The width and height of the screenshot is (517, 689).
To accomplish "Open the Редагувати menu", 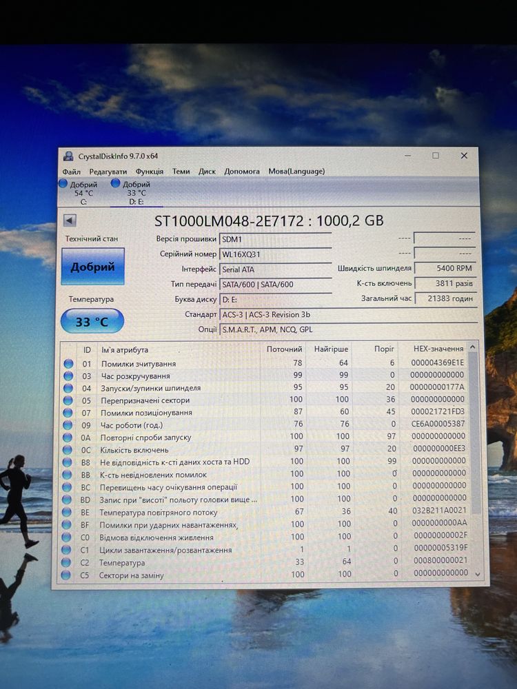I will coord(108,172).
